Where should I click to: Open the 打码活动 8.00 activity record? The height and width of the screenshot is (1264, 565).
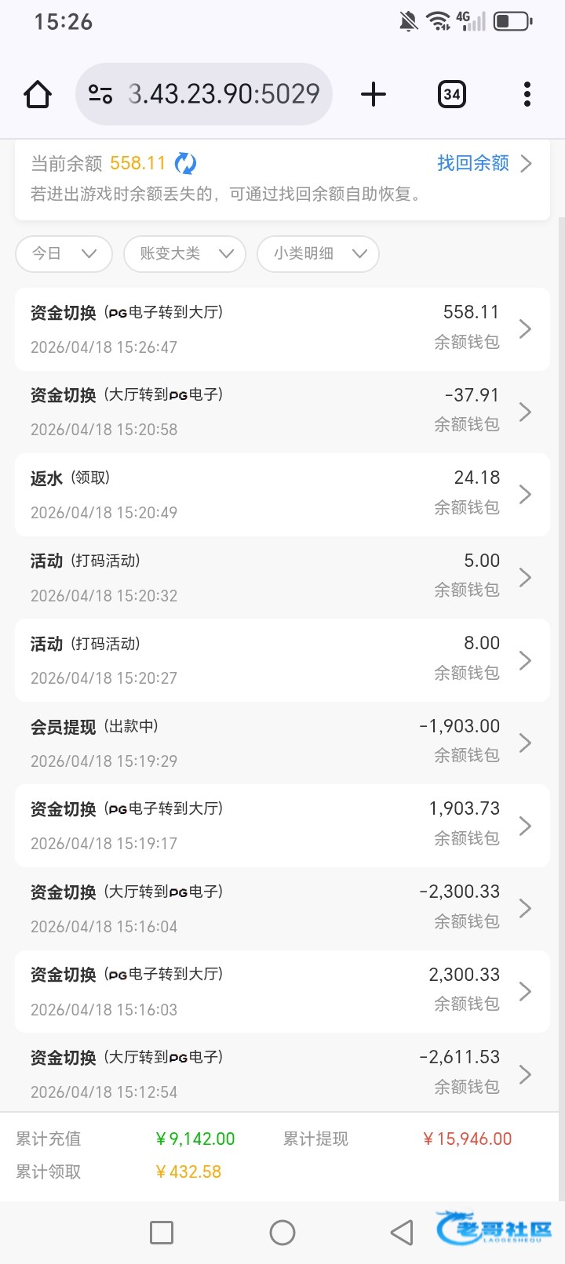click(282, 660)
